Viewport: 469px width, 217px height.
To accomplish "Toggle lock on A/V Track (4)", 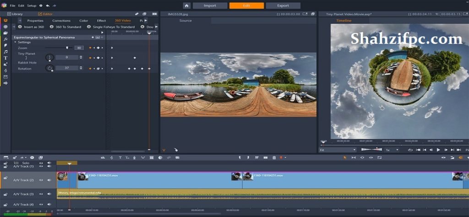I will [5, 205].
